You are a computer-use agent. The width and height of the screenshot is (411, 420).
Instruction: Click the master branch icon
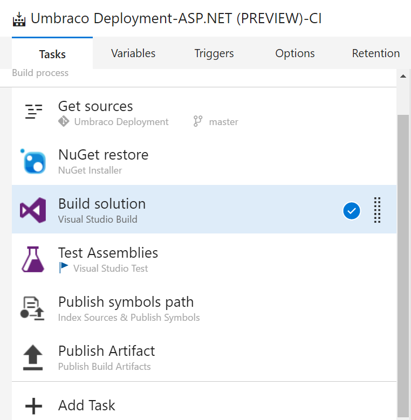pyautogui.click(x=198, y=122)
